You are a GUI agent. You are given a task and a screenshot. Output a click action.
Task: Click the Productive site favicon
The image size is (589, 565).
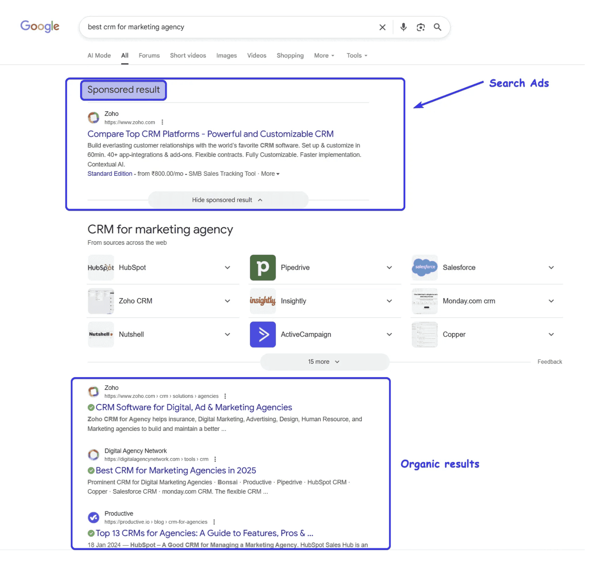point(93,517)
